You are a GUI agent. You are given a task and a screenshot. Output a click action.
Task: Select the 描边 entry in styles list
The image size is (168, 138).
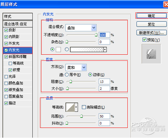point(12,103)
